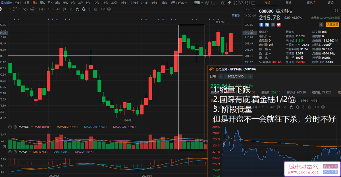Screen dimensions: 341x177
Task: Open the 资讯 news tab
Action: coord(309,3)
